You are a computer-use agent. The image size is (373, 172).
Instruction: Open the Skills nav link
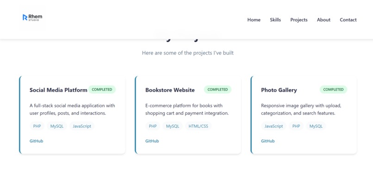(275, 20)
